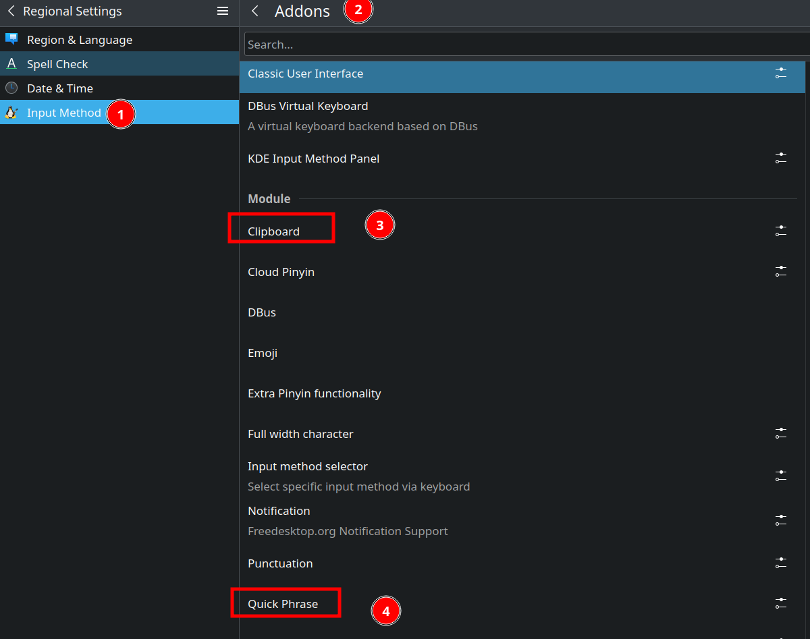Open Cloud Pinyin configure icon
This screenshot has height=639, width=810.
point(781,271)
